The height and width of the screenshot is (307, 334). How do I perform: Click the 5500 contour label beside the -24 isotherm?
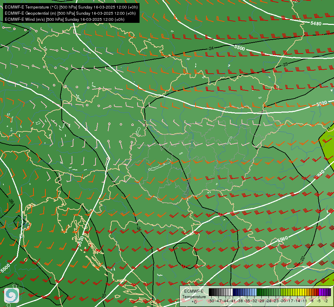pyautogui.click(x=239, y=47)
